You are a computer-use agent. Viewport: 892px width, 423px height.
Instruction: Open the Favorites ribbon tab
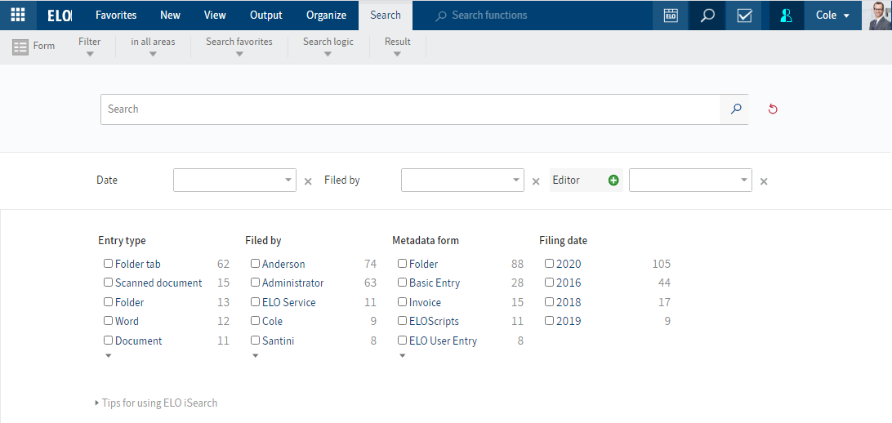click(x=116, y=16)
